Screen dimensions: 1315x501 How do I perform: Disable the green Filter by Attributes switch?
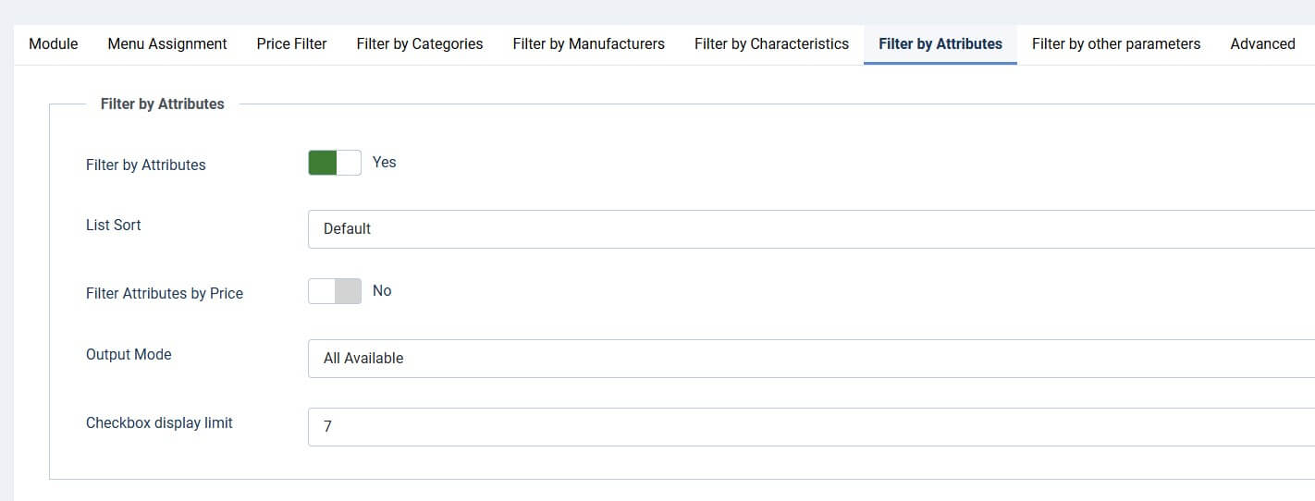[334, 163]
